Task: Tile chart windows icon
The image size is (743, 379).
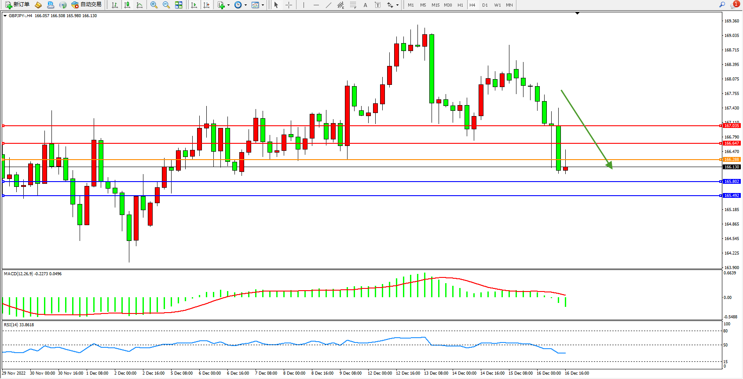Action: click(x=179, y=5)
